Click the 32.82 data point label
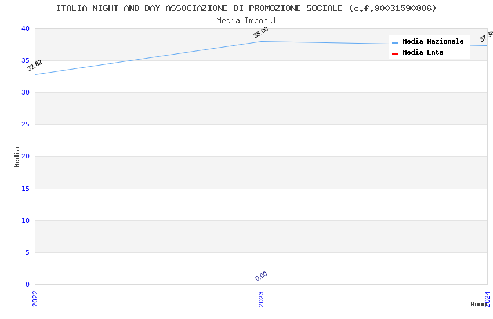This screenshot has height=319, width=493. click(x=35, y=66)
